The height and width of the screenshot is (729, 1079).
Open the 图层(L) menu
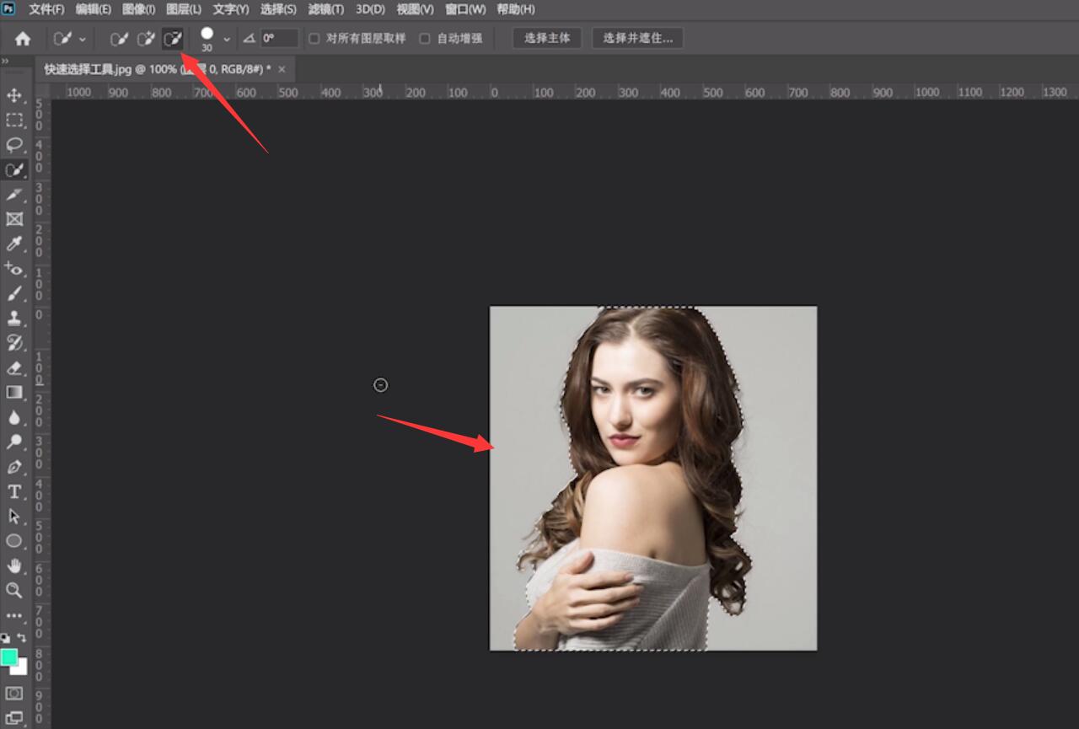(x=184, y=9)
